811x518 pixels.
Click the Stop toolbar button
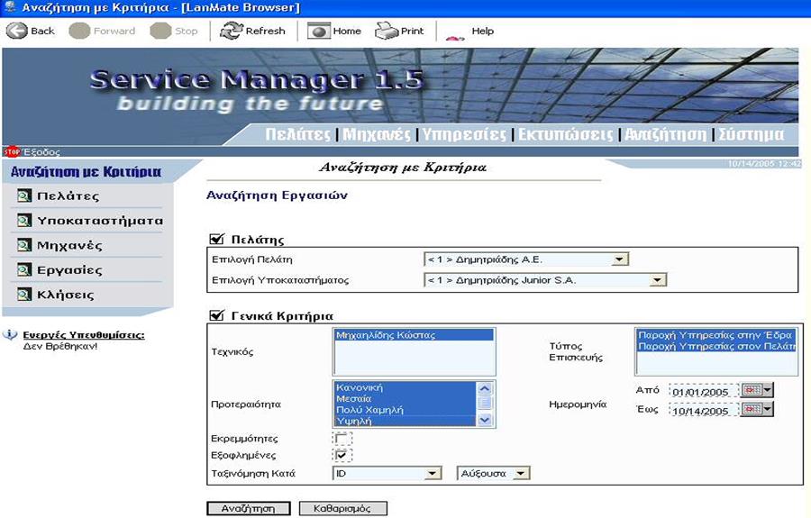[x=174, y=31]
